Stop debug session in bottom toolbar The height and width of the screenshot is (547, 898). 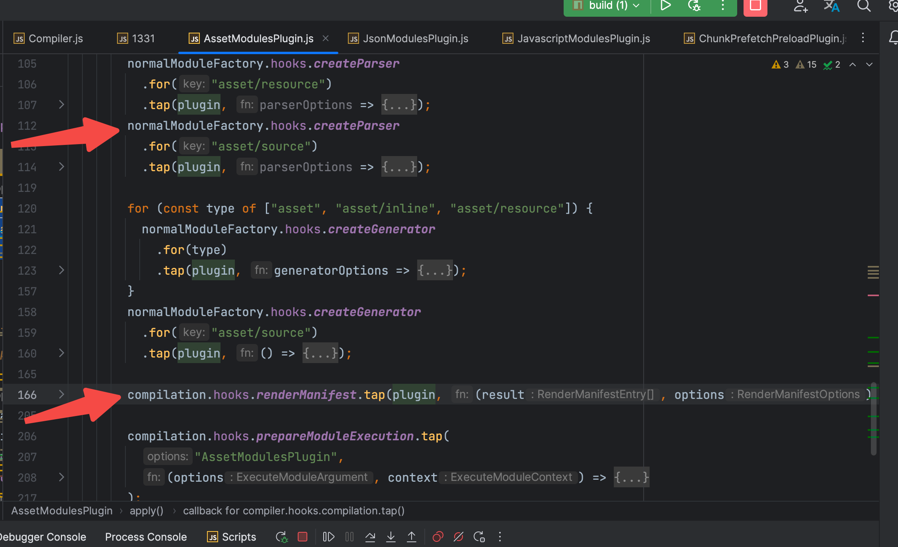click(x=303, y=537)
